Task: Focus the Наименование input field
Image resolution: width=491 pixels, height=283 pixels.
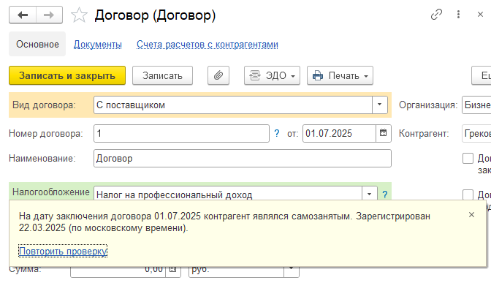Action: pyautogui.click(x=243, y=158)
